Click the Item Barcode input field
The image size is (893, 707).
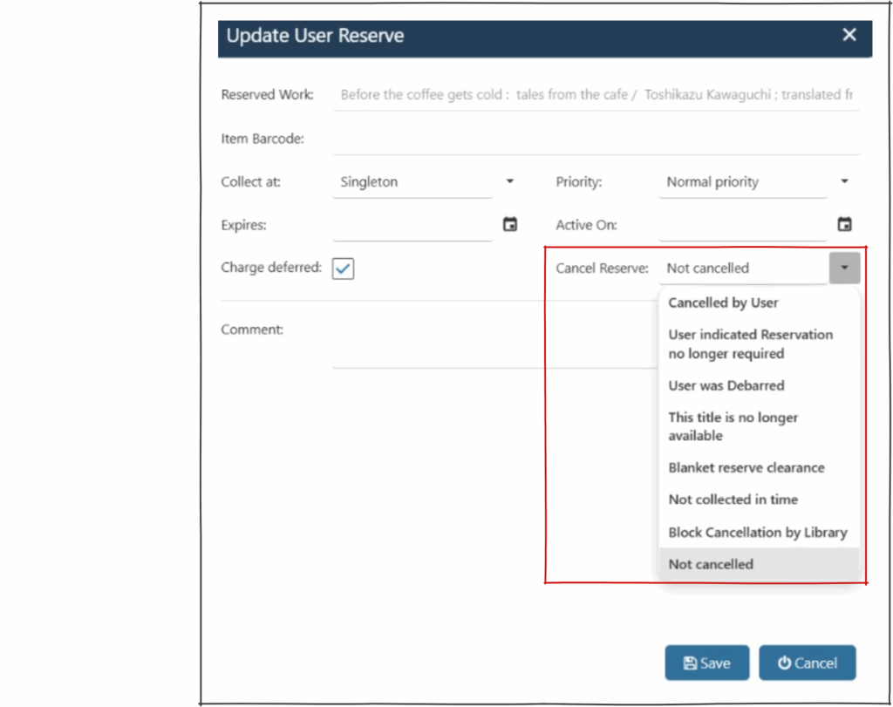(x=595, y=139)
